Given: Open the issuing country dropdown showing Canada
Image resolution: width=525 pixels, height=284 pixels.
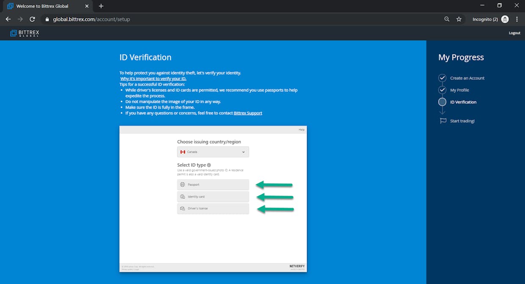Looking at the screenshot, I should tap(213, 152).
